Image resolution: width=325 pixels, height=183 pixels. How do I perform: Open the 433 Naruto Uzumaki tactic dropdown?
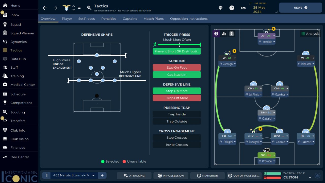coord(93,175)
